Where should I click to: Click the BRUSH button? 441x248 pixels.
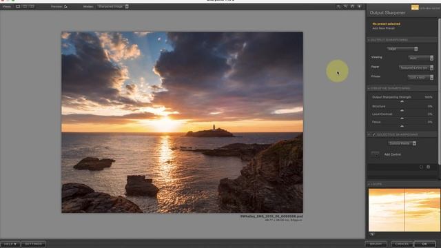tap(376, 244)
